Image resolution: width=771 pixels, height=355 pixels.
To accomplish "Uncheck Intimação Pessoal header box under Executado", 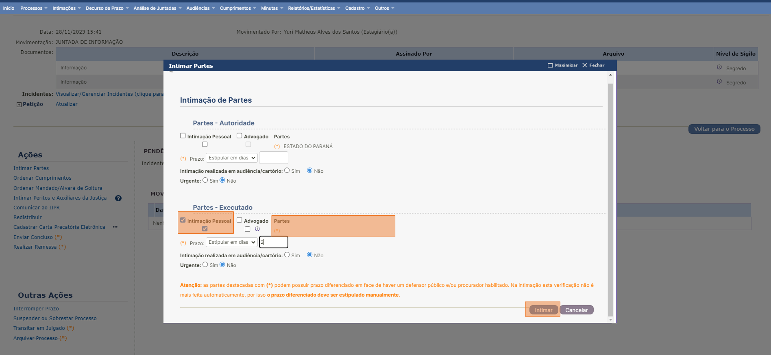I will tap(183, 220).
